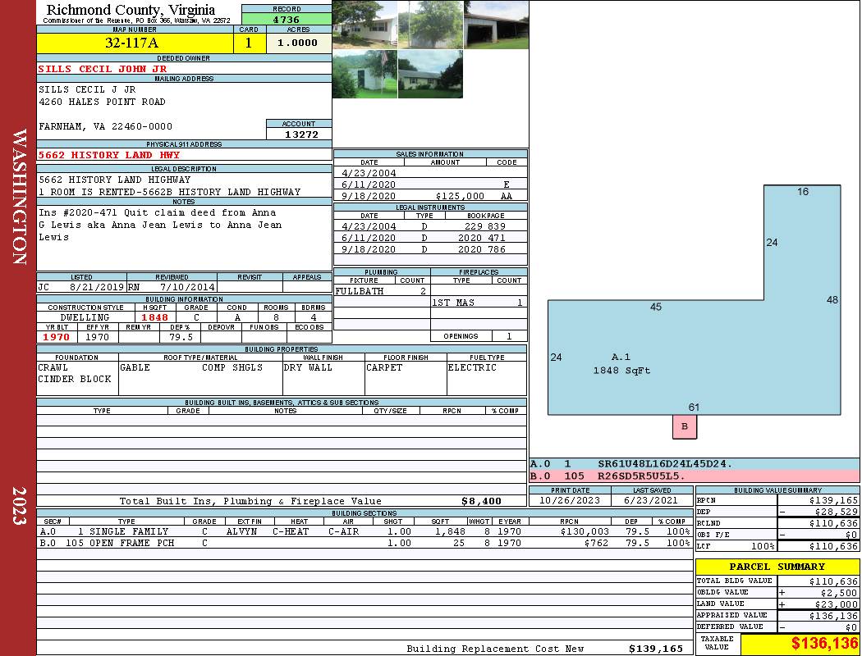
Task: Open the photo of large tree by shed
Action: click(430, 25)
